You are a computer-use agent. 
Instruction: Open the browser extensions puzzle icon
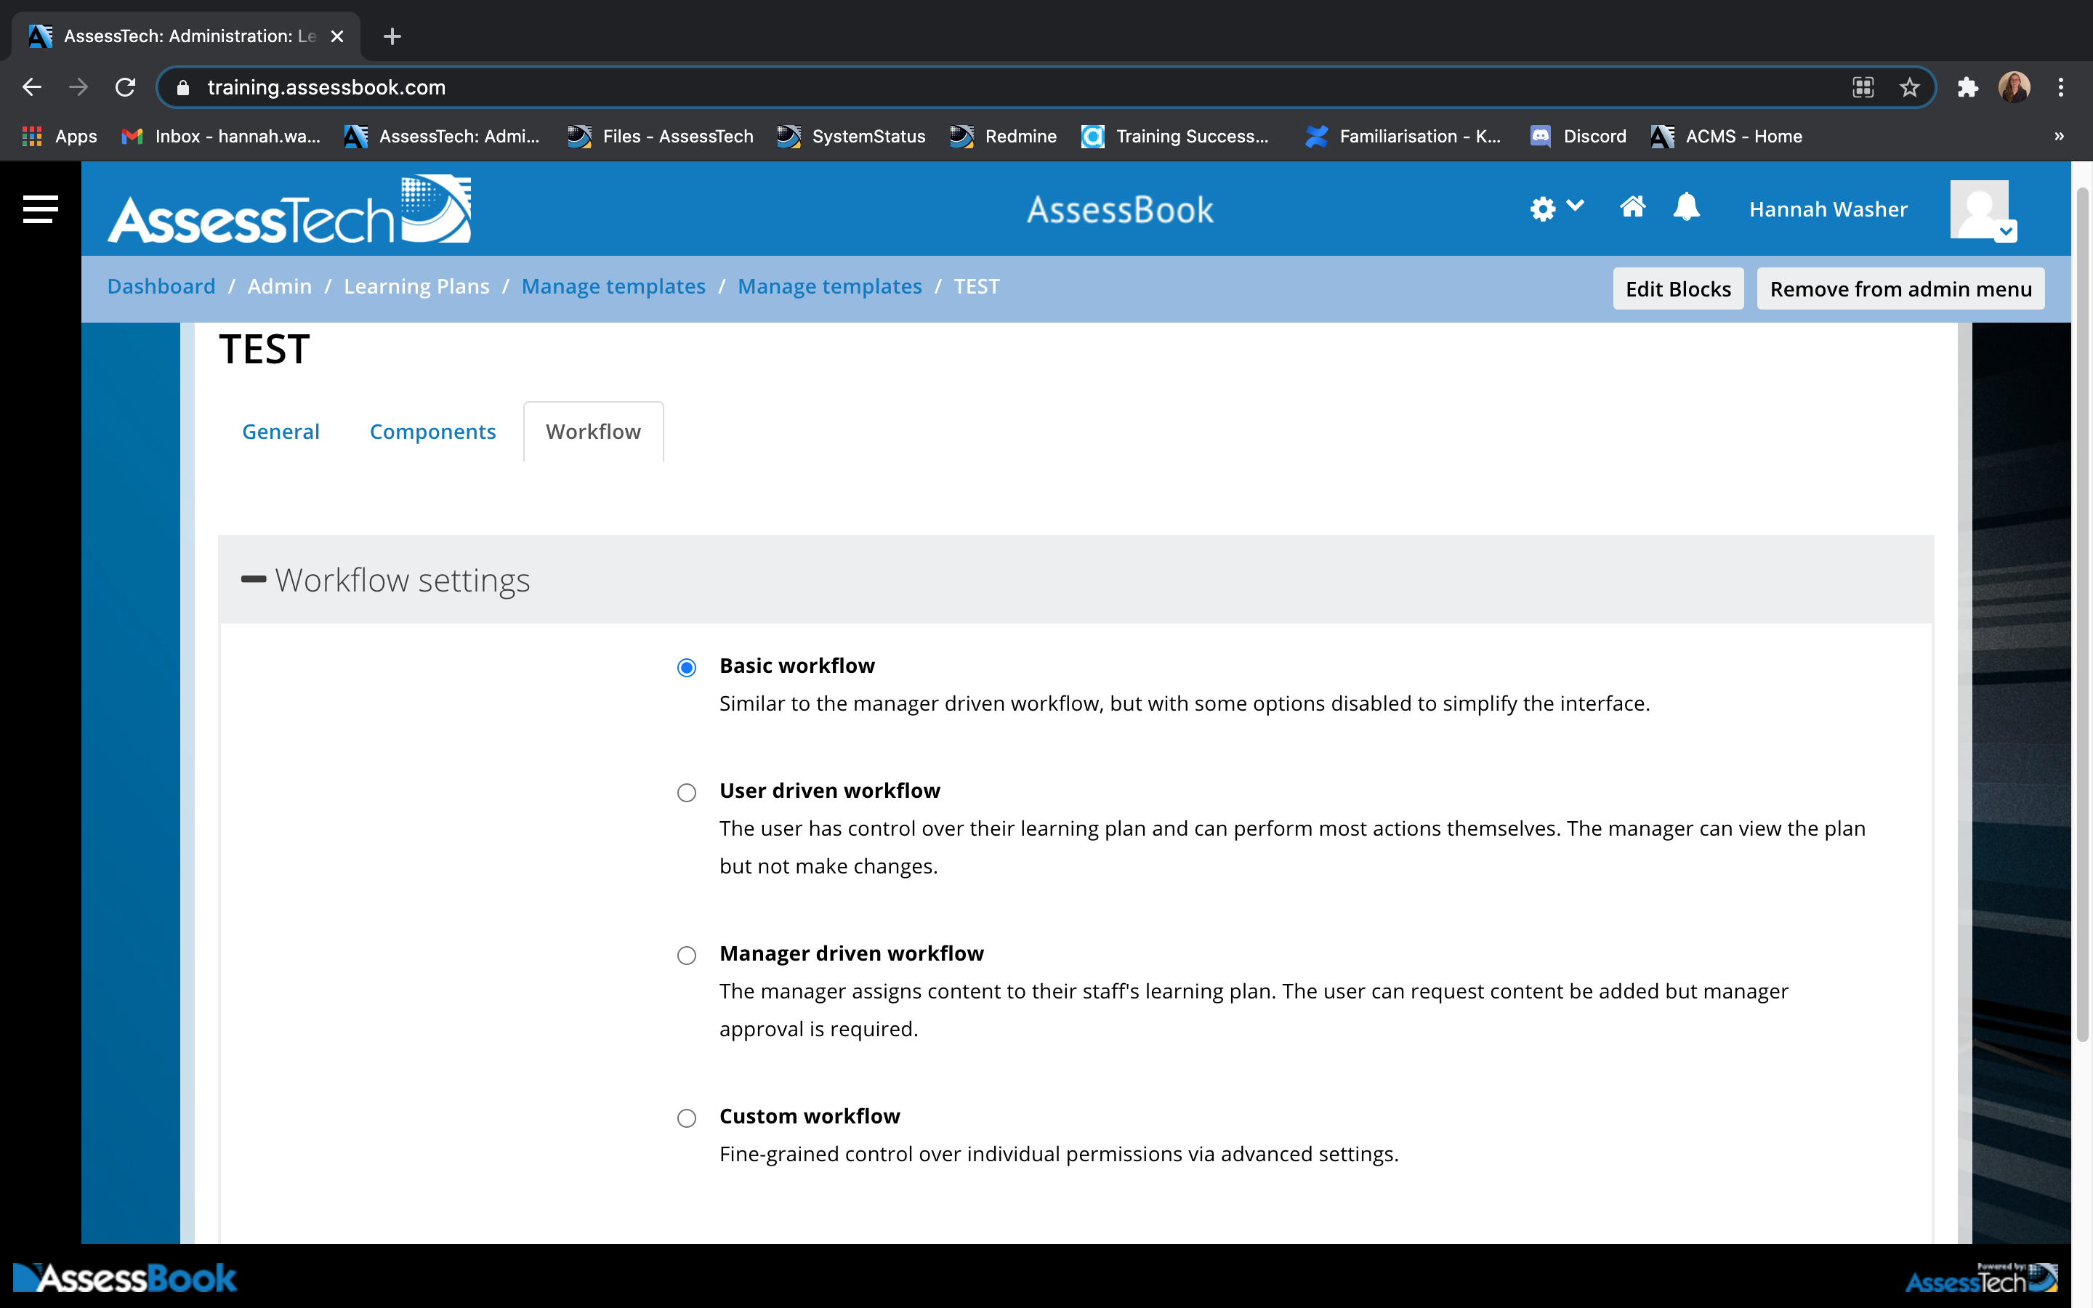[x=1967, y=87]
